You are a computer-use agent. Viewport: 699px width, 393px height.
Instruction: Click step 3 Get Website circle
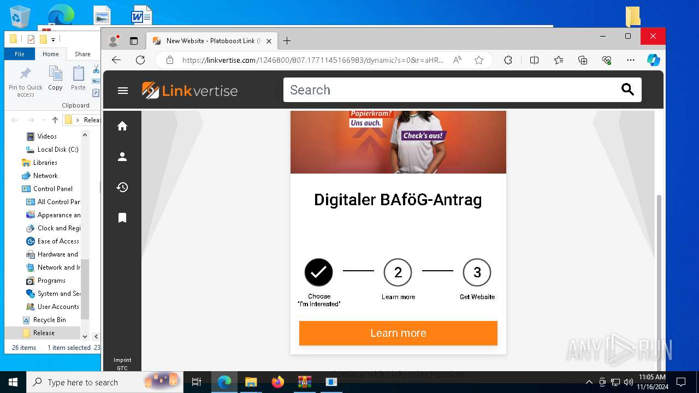477,272
